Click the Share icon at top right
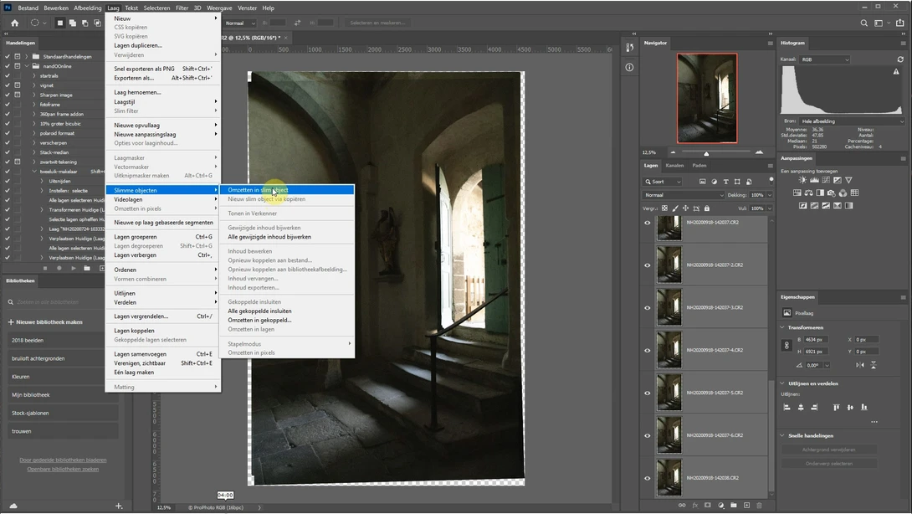The height and width of the screenshot is (514, 912). pyautogui.click(x=900, y=23)
